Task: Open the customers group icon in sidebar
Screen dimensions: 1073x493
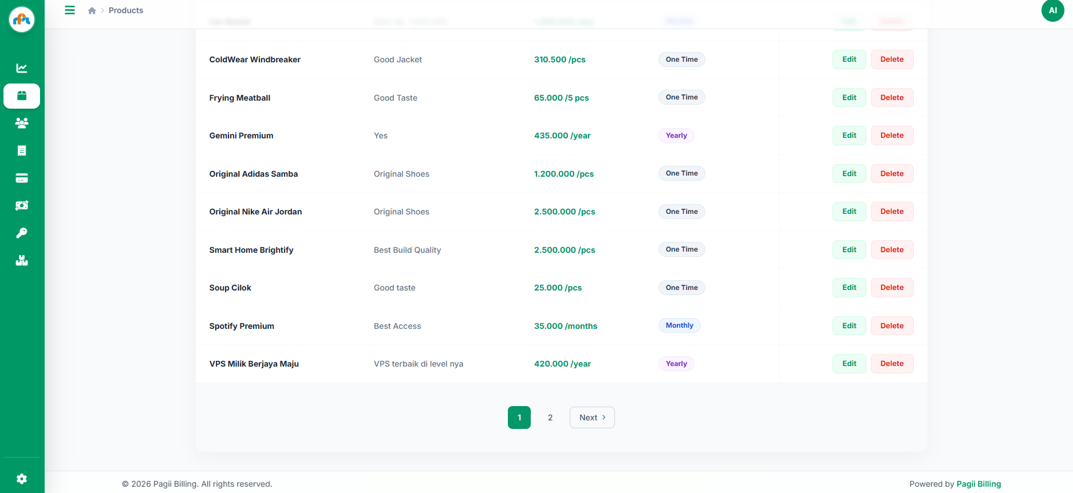Action: pyautogui.click(x=22, y=123)
